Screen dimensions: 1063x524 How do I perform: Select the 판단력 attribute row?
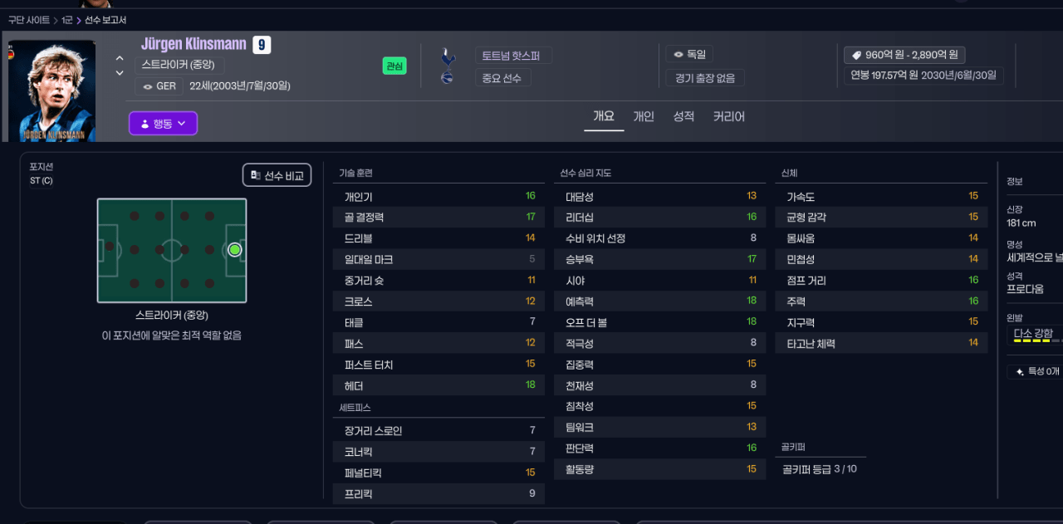tap(659, 448)
